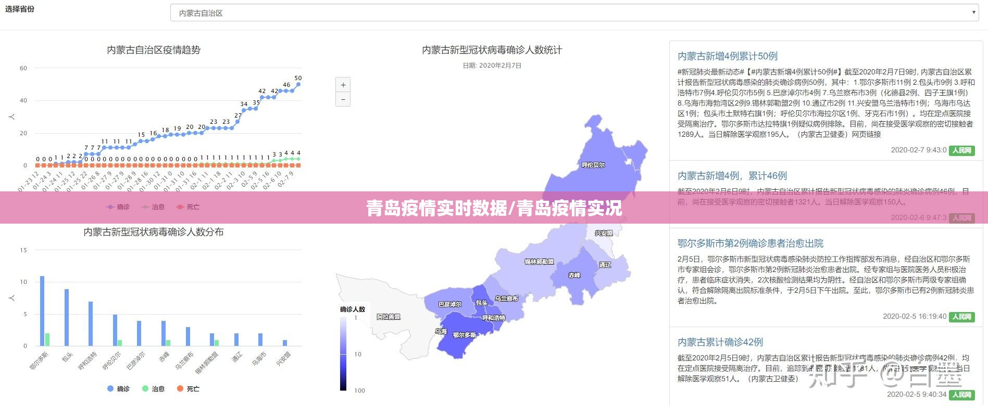Toggle 治愈 series in trend chart legend
The image size is (988, 415).
pos(153,207)
